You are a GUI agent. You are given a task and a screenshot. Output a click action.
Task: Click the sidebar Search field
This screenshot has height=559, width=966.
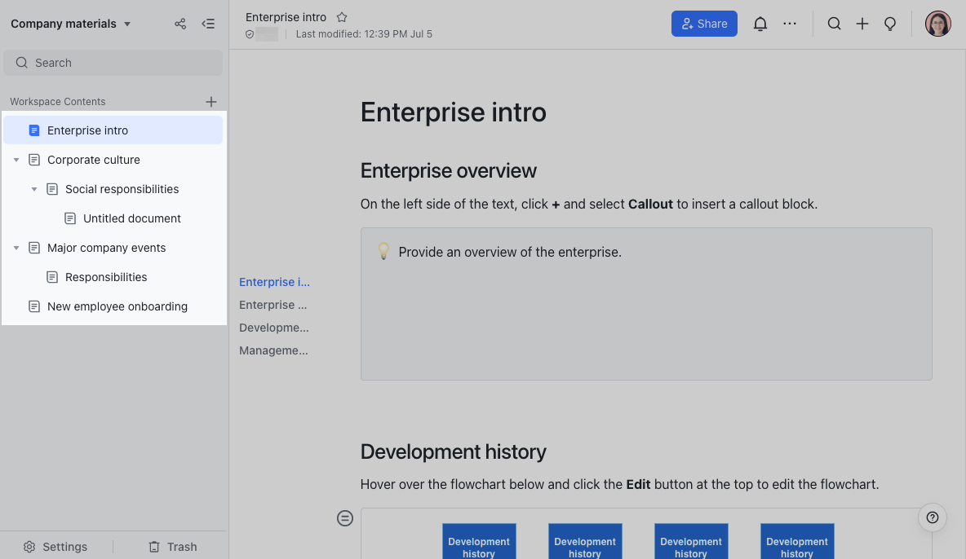coord(113,63)
